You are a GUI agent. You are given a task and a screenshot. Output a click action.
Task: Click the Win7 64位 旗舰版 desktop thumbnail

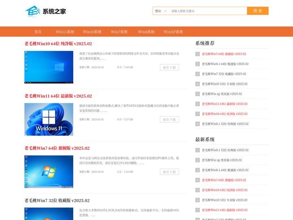click(x=49, y=172)
